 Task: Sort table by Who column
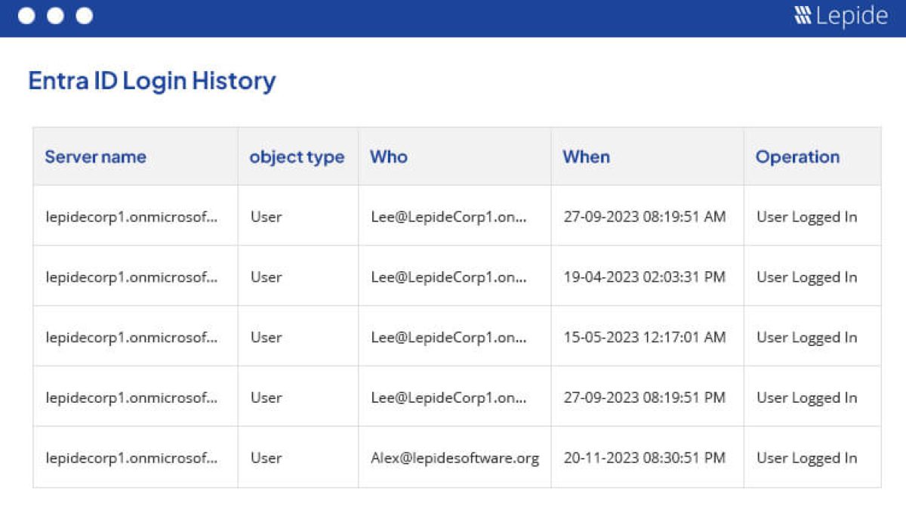click(x=388, y=157)
